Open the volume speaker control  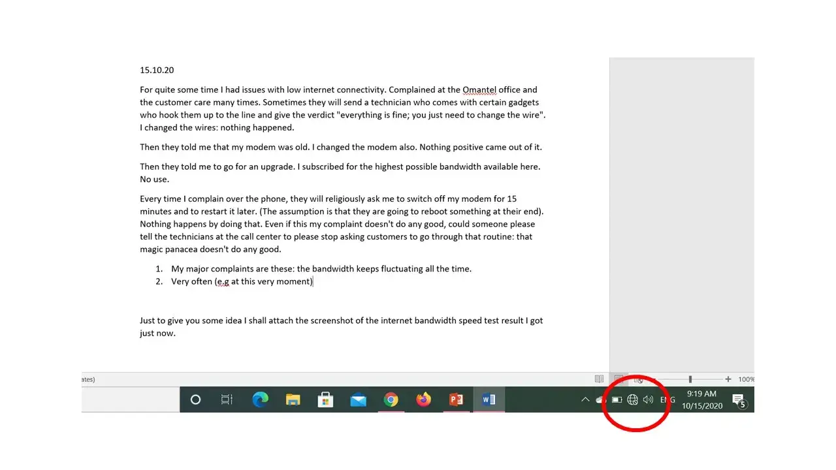tap(648, 399)
